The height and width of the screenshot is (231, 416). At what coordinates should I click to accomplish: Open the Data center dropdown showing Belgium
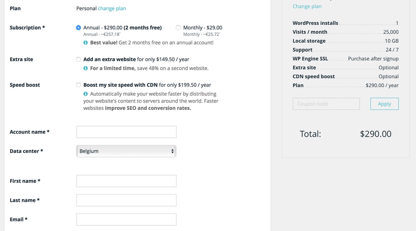(126, 151)
